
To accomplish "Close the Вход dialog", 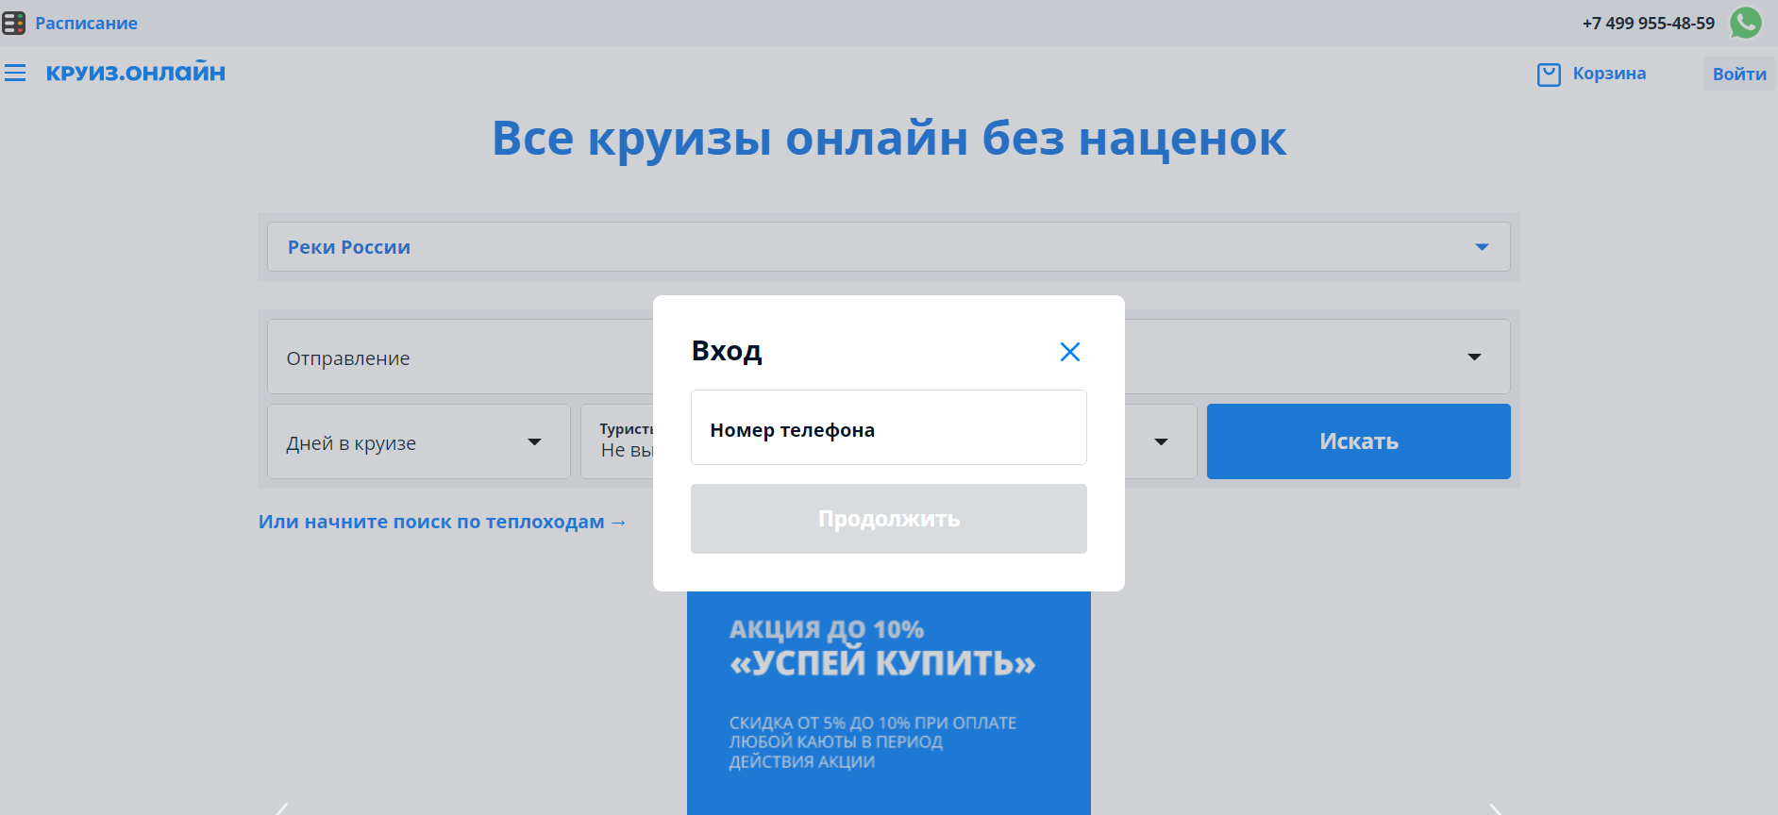I will point(1069,352).
